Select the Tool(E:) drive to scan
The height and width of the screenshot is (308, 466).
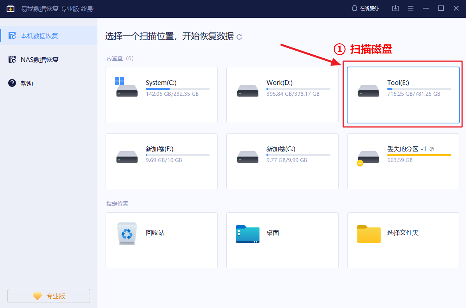[x=403, y=95]
